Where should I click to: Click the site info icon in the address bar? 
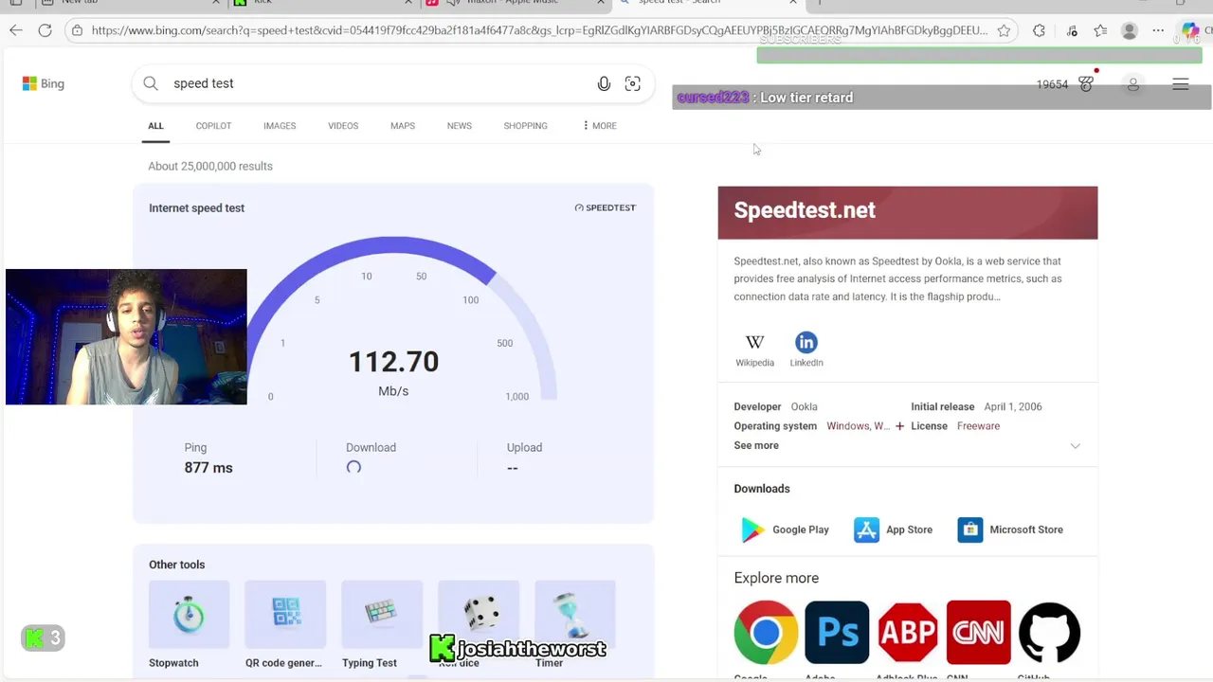tap(77, 30)
